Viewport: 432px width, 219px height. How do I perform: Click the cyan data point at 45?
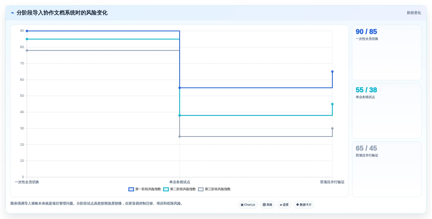pos(332,104)
